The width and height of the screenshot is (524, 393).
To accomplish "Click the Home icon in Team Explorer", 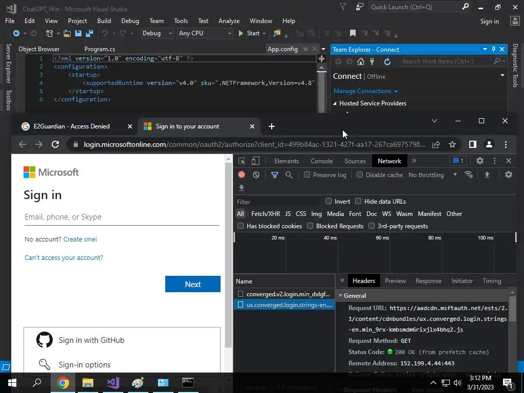I will coord(360,61).
